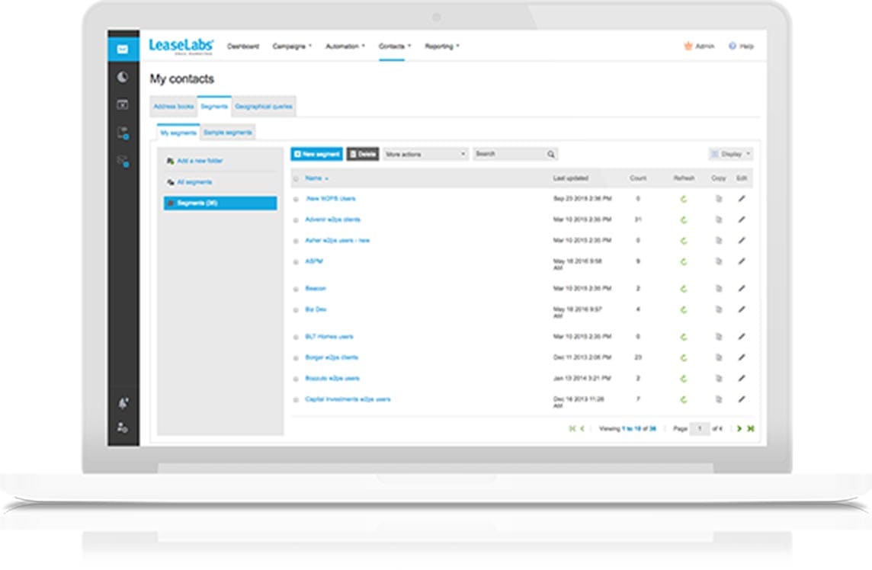Switch to the Address books tab
This screenshot has height=570, width=872.
tap(174, 107)
